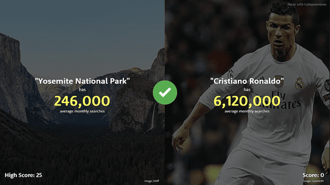This screenshot has height=185, width=330.
Task: Select the "Cristiano Ronaldo" title
Action: tap(247, 81)
